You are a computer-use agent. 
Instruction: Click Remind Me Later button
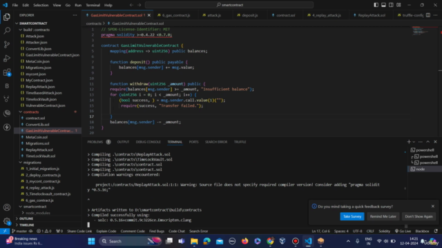click(x=383, y=216)
